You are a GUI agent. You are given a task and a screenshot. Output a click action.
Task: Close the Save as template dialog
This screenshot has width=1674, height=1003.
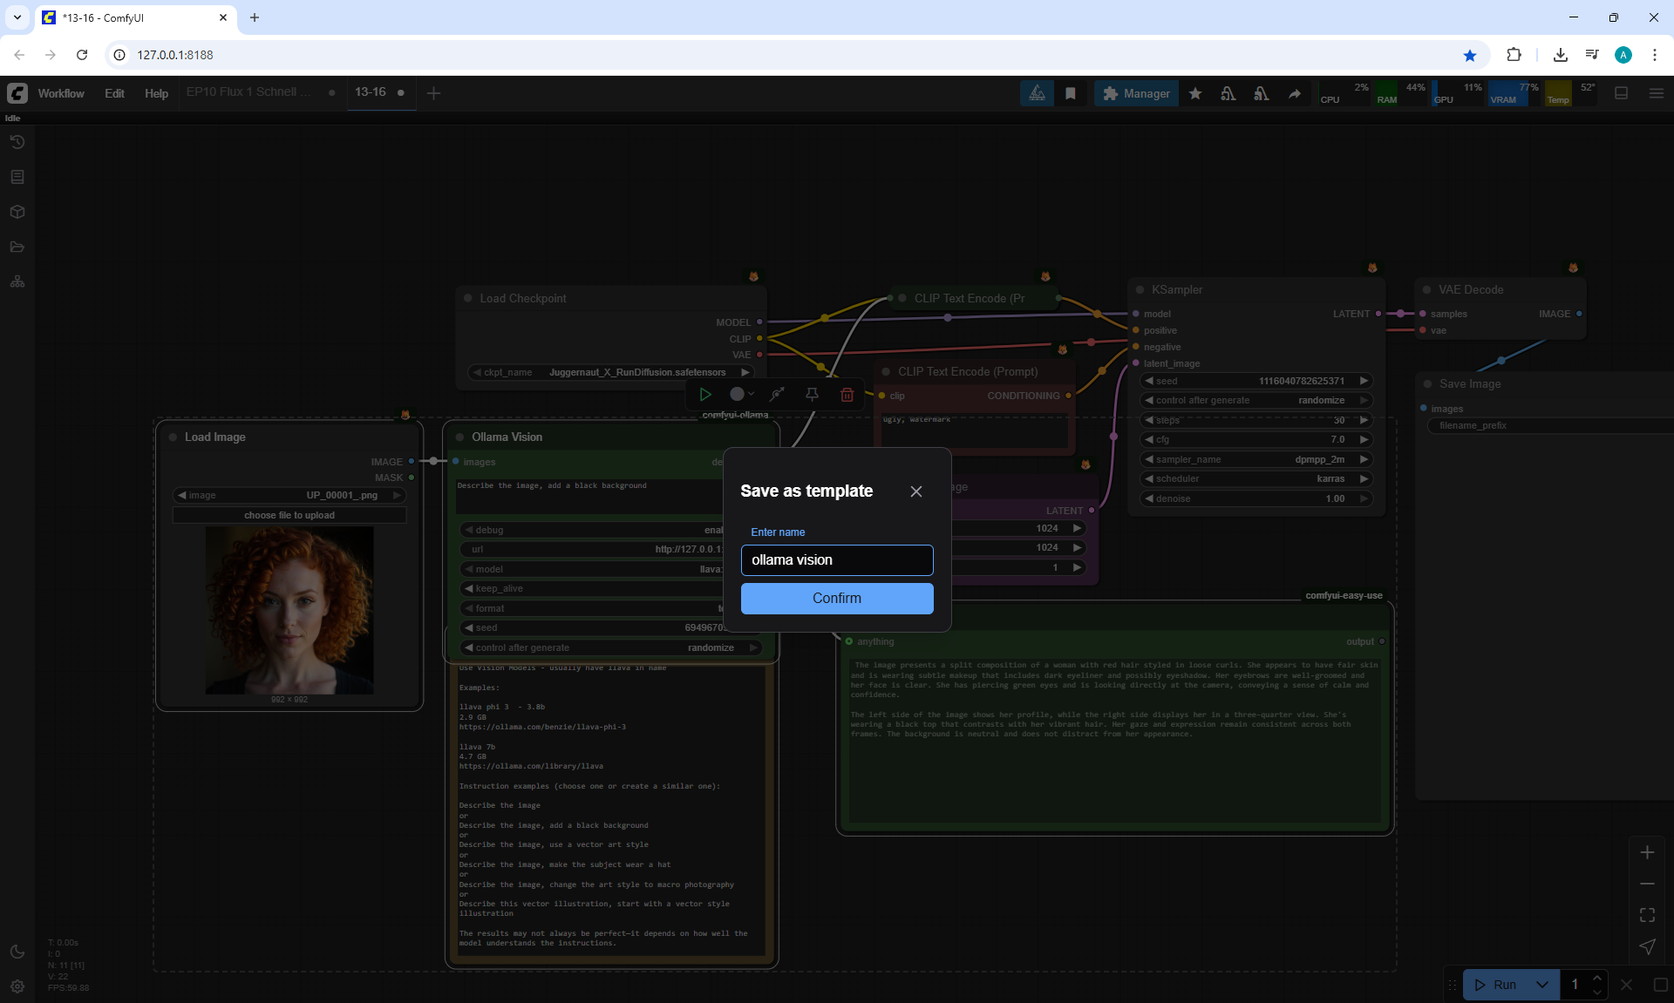coord(915,491)
